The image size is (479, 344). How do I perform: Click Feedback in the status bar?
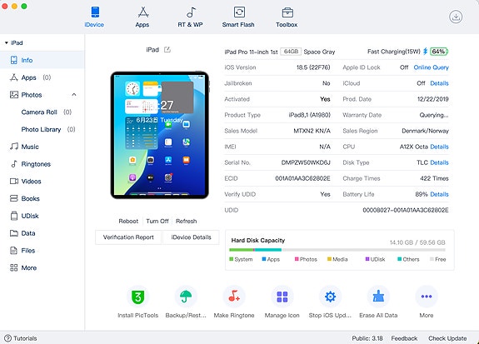[404, 338]
